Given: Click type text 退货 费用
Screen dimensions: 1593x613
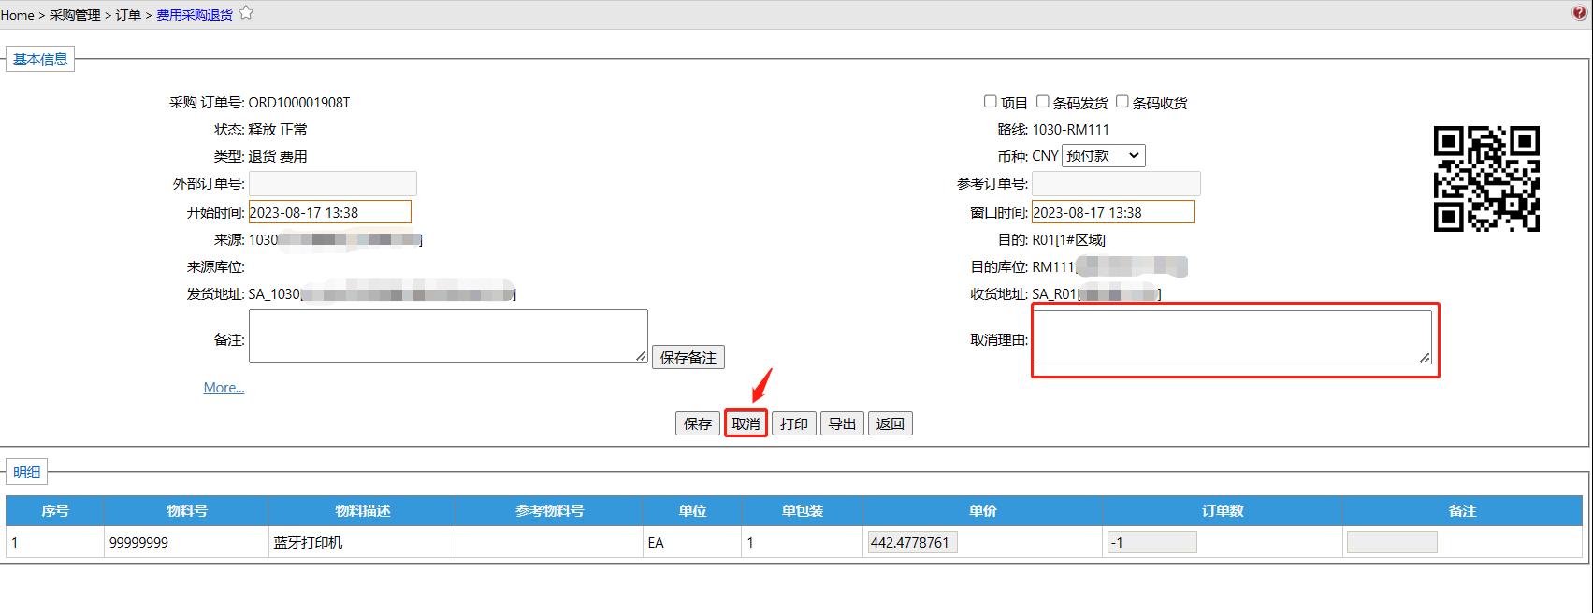Looking at the screenshot, I should point(278,157).
